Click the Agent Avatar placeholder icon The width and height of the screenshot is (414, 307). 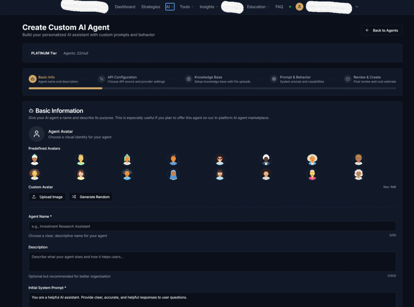click(x=36, y=134)
